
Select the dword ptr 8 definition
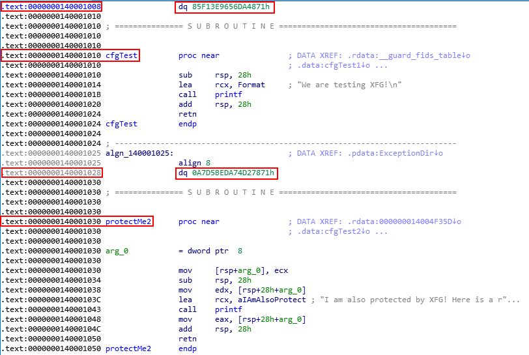215,251
